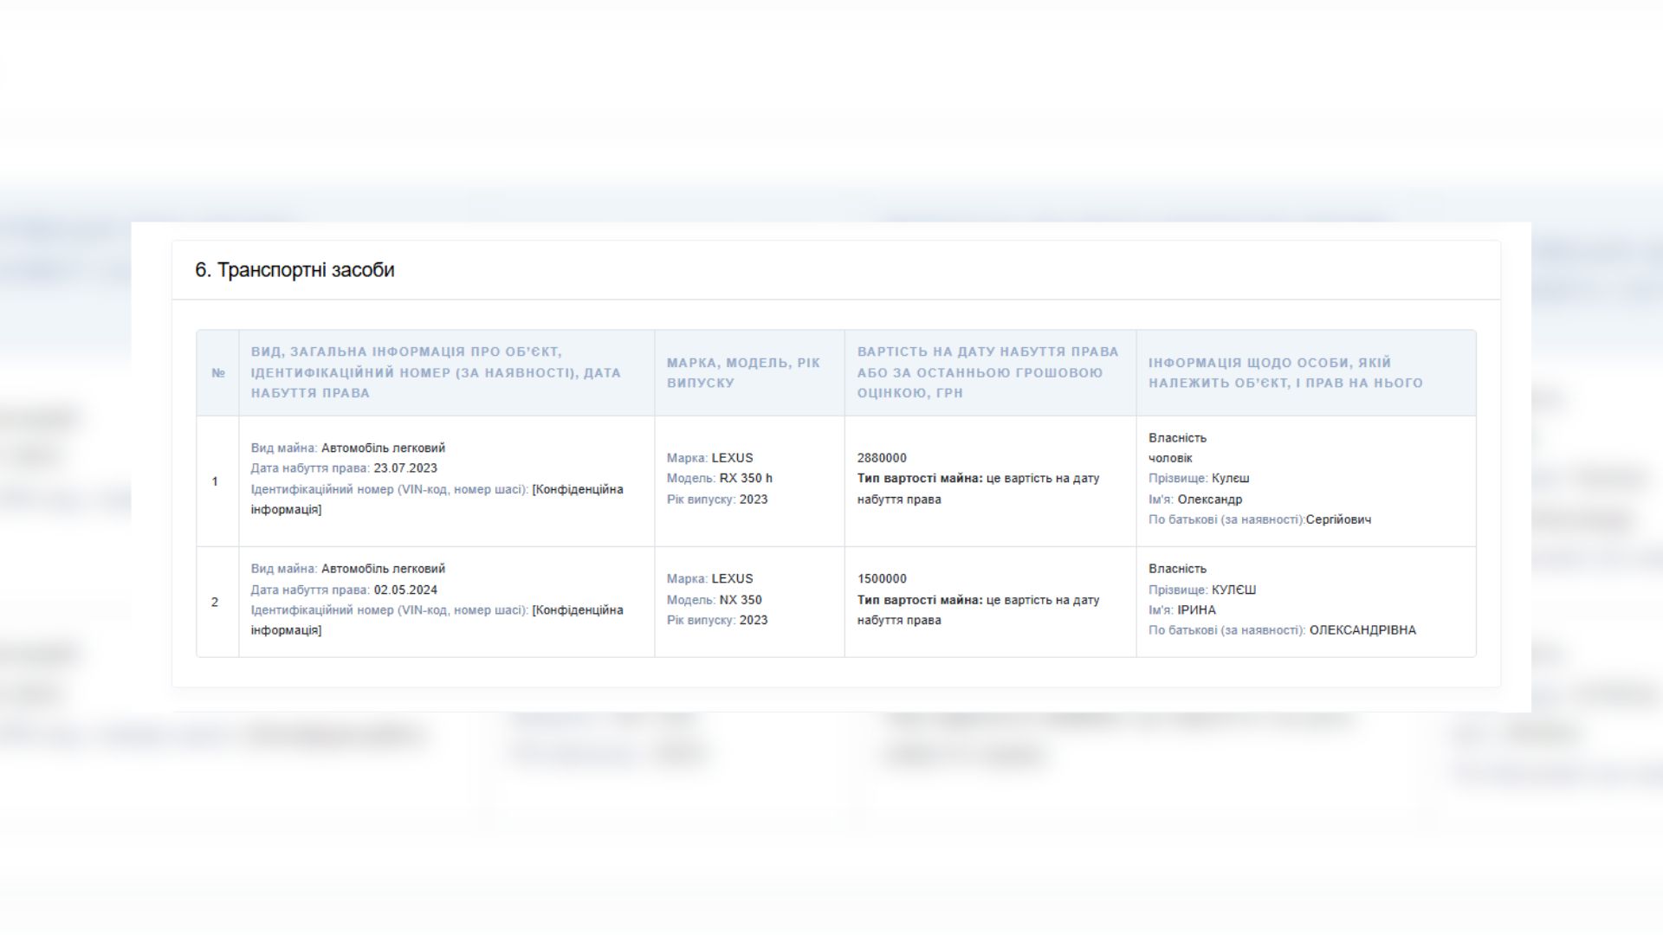Select row number 2 cell
1663x935 pixels.
pyautogui.click(x=215, y=602)
